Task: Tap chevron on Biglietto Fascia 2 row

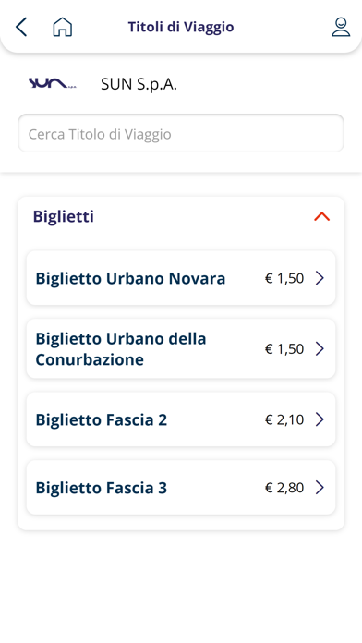Action: coord(320,419)
